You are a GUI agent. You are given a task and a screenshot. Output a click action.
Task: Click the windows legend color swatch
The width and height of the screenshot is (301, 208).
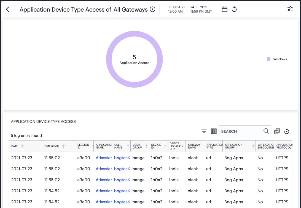(268, 59)
